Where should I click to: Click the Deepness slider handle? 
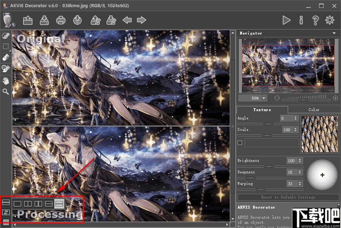coord(250,178)
